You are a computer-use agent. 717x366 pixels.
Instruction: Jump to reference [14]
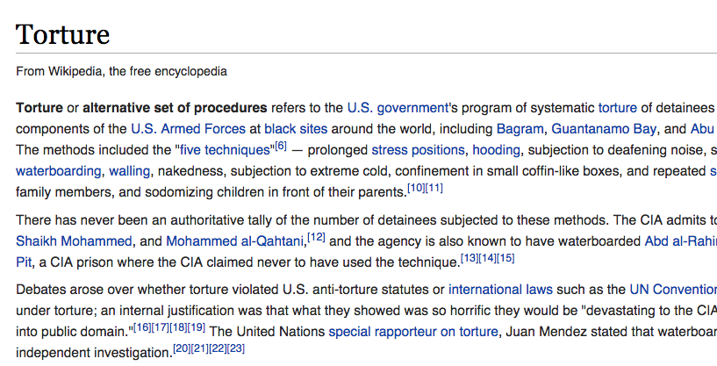pos(487,259)
